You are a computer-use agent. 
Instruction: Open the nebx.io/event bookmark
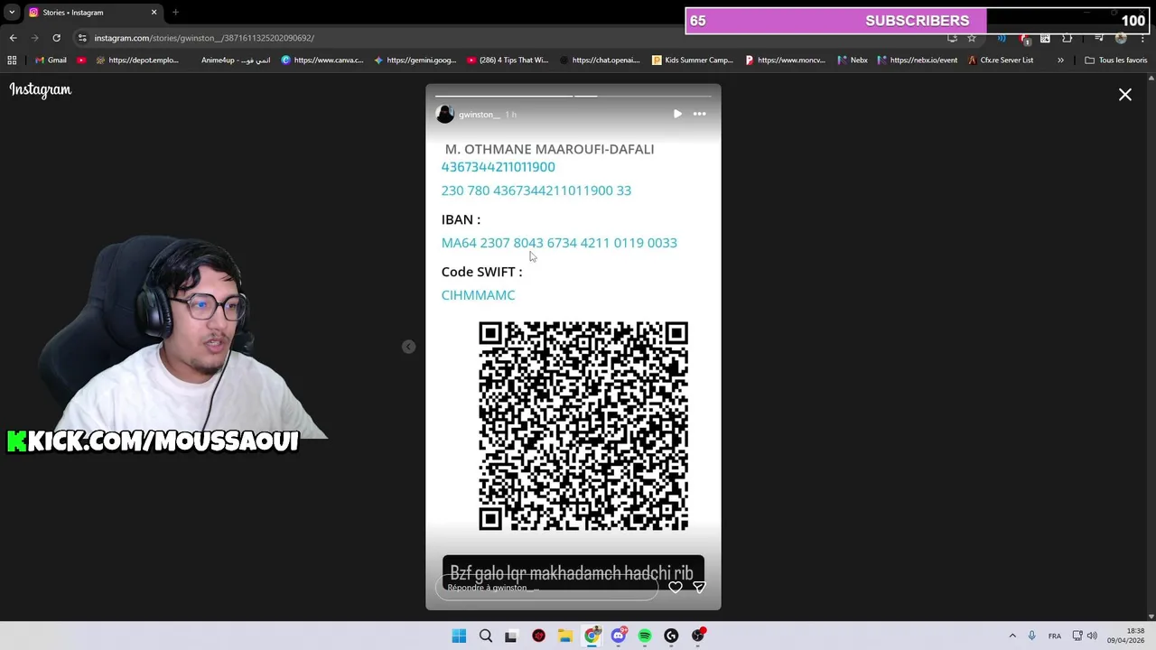coord(917,60)
